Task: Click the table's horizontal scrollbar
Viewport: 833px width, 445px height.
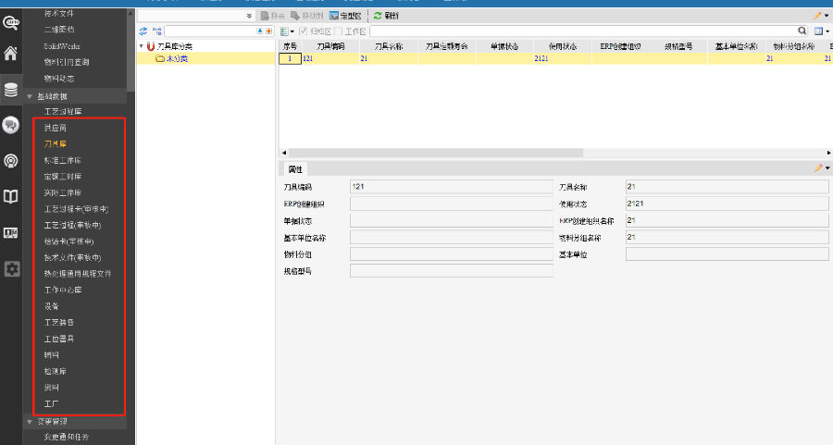Action: pos(435,153)
